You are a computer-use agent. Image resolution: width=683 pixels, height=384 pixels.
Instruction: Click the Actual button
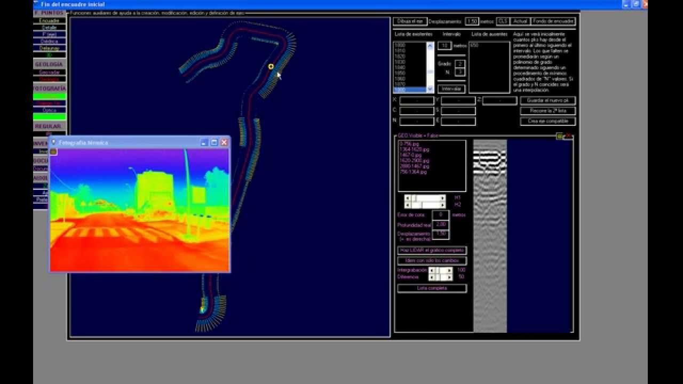click(520, 21)
